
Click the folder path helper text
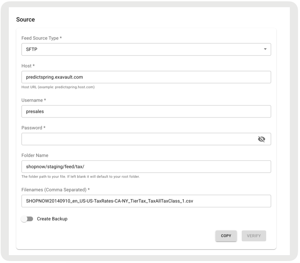81,177
